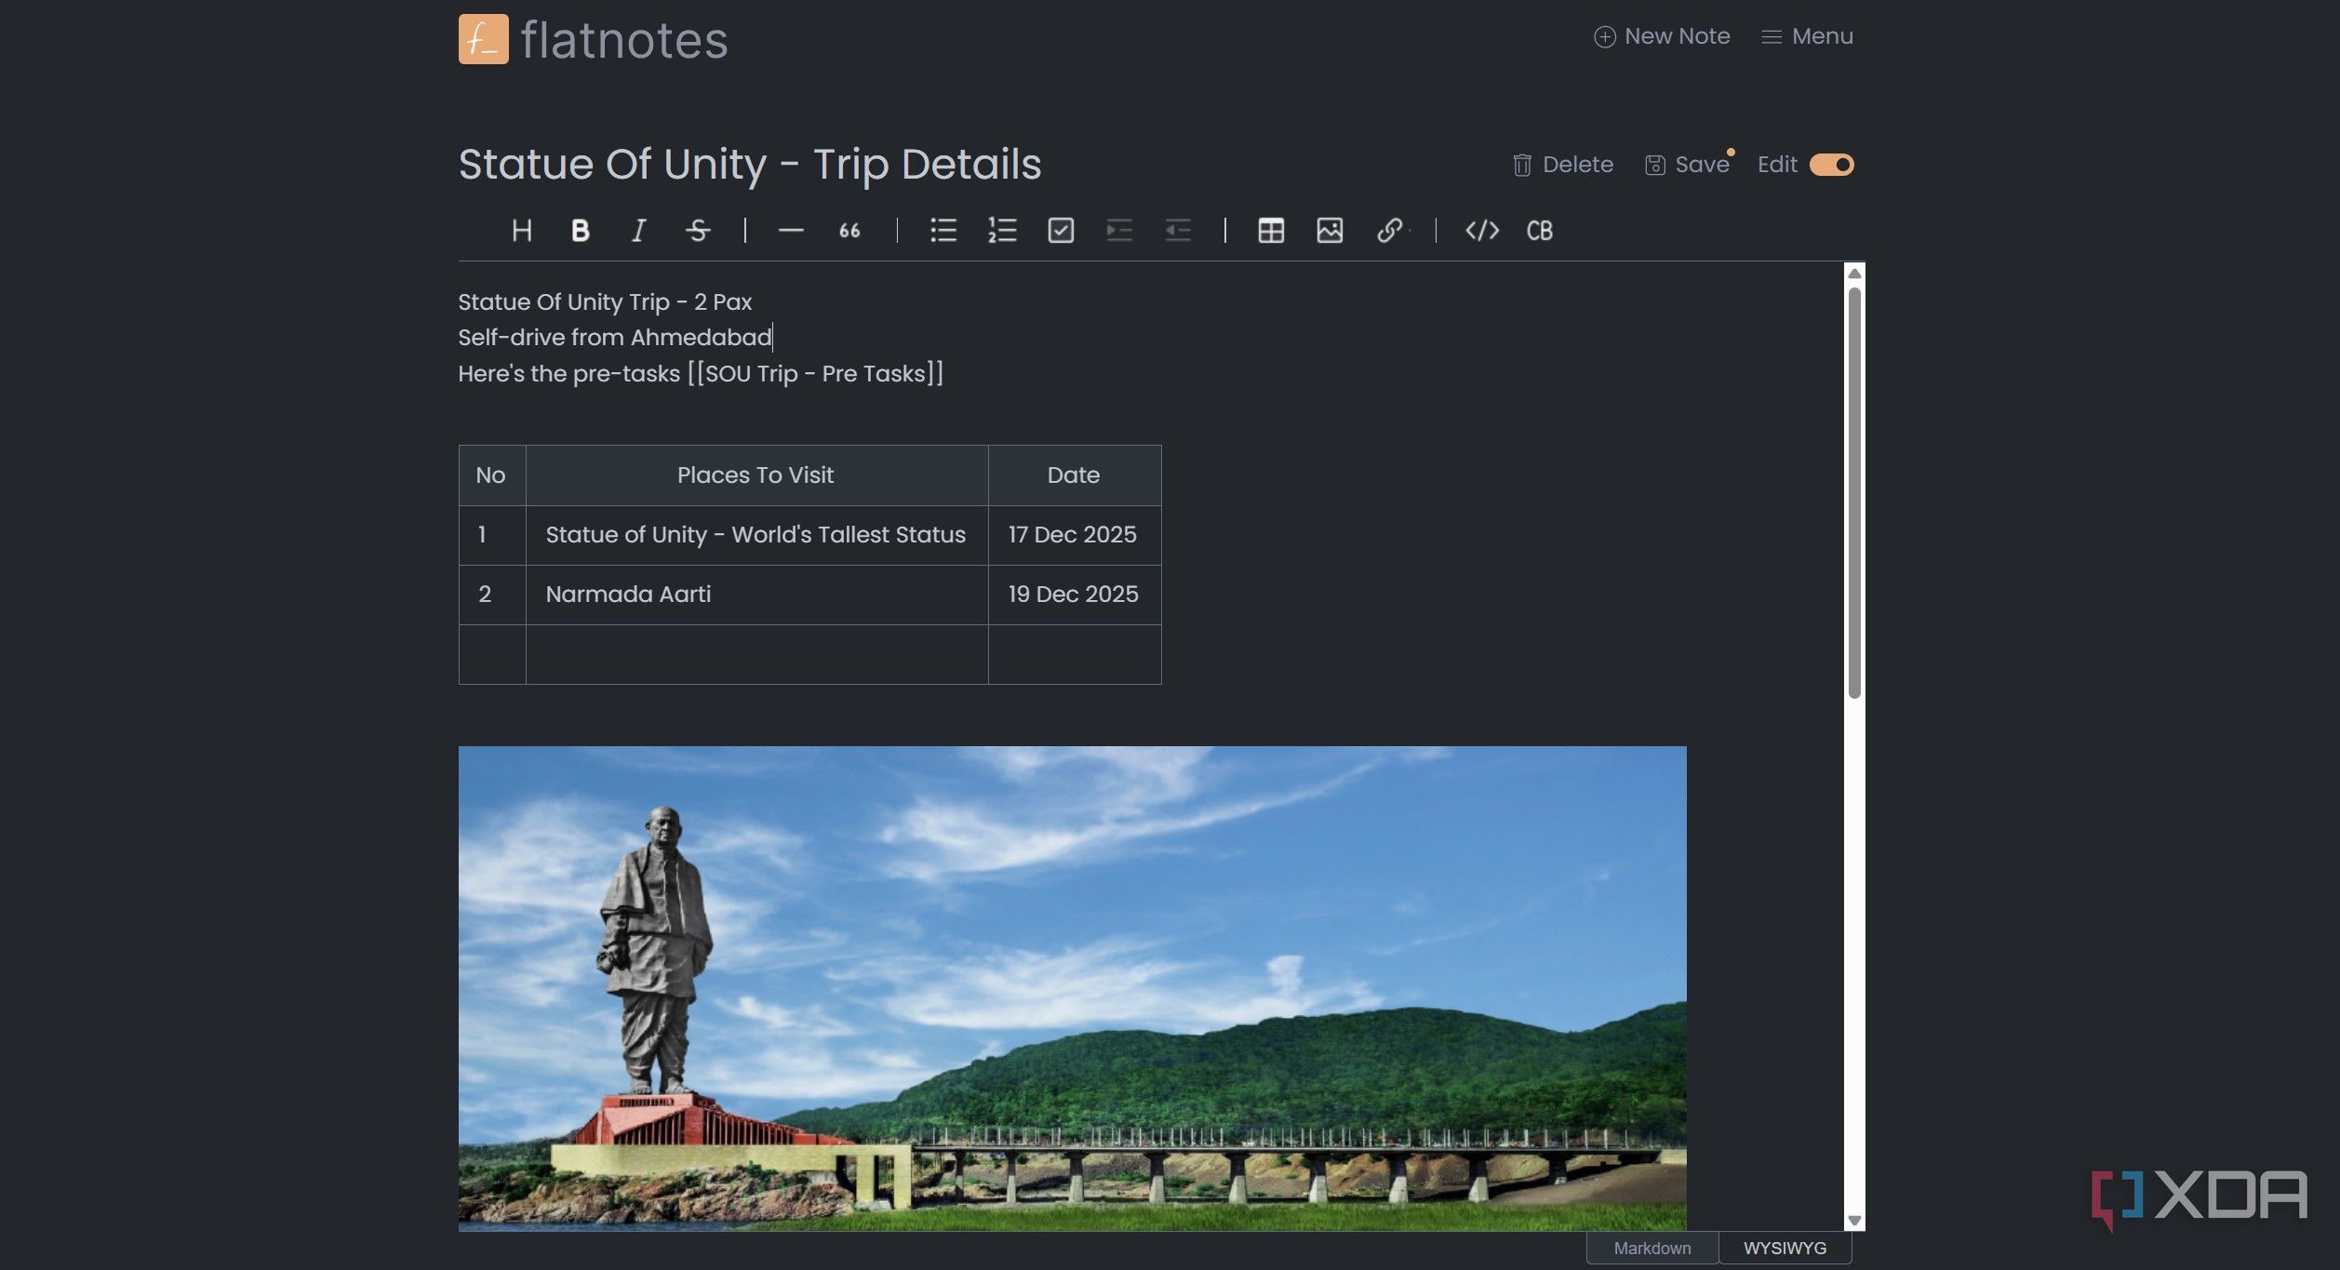Click the 'Statue Of Unity - Trip Details' title
Viewport: 2340px width, 1270px height.
pyautogui.click(x=750, y=164)
